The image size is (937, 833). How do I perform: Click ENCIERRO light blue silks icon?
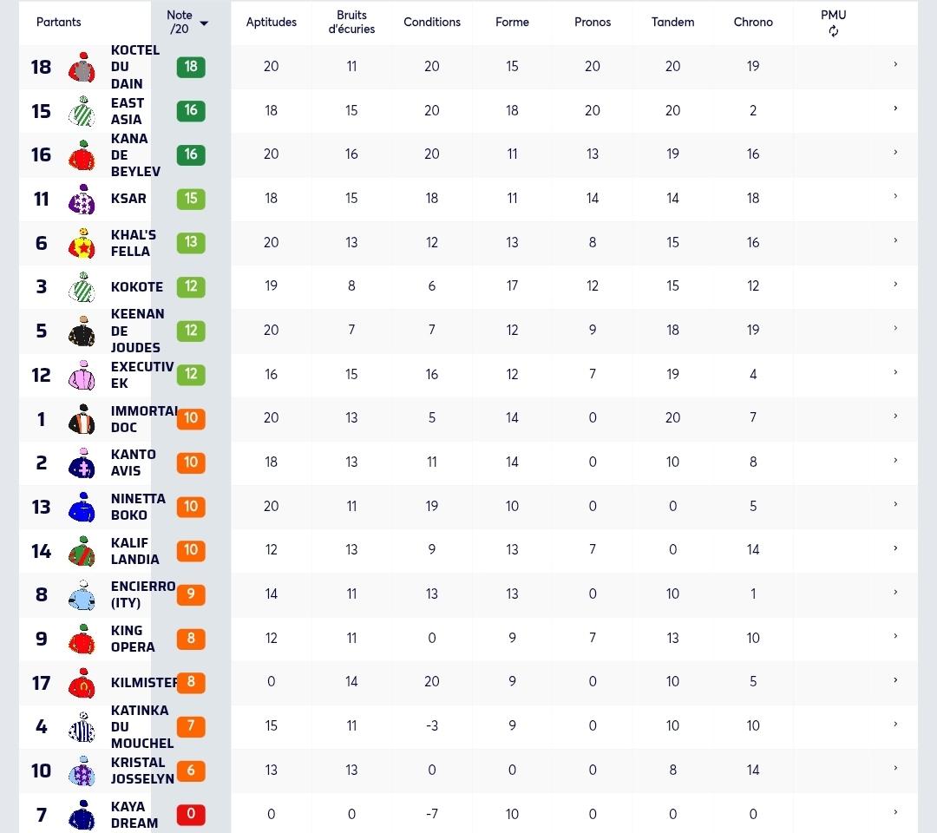click(x=82, y=595)
